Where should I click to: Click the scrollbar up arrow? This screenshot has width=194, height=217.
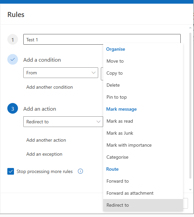tap(190, 28)
